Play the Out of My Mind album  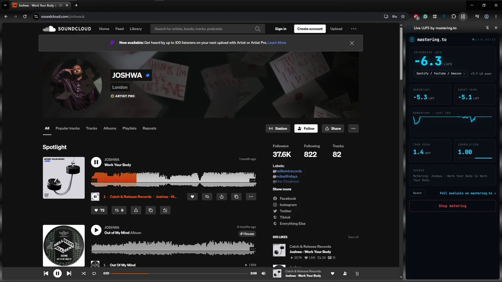click(x=96, y=230)
